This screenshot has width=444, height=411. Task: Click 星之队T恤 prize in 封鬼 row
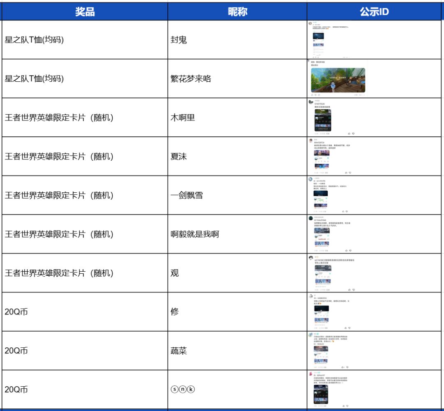34,40
